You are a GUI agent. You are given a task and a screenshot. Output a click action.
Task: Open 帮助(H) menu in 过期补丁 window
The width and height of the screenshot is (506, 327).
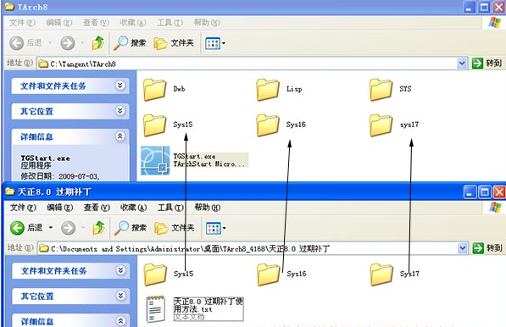(x=207, y=208)
